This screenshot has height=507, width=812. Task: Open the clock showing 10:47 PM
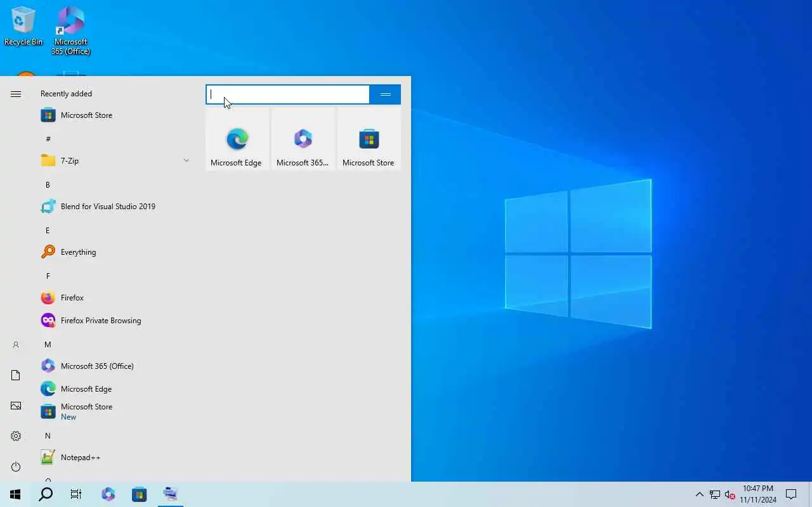[x=758, y=494]
